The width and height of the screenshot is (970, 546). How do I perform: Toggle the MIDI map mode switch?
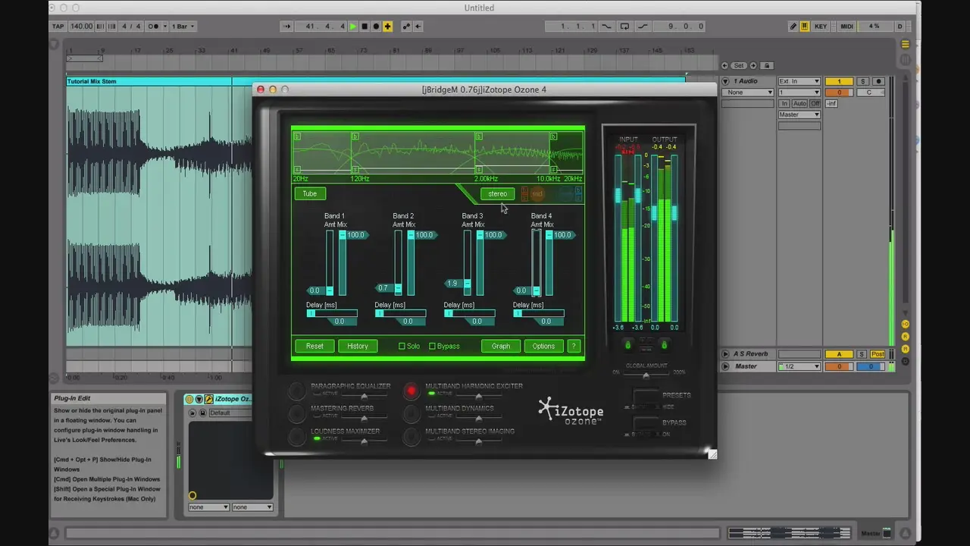coord(846,27)
